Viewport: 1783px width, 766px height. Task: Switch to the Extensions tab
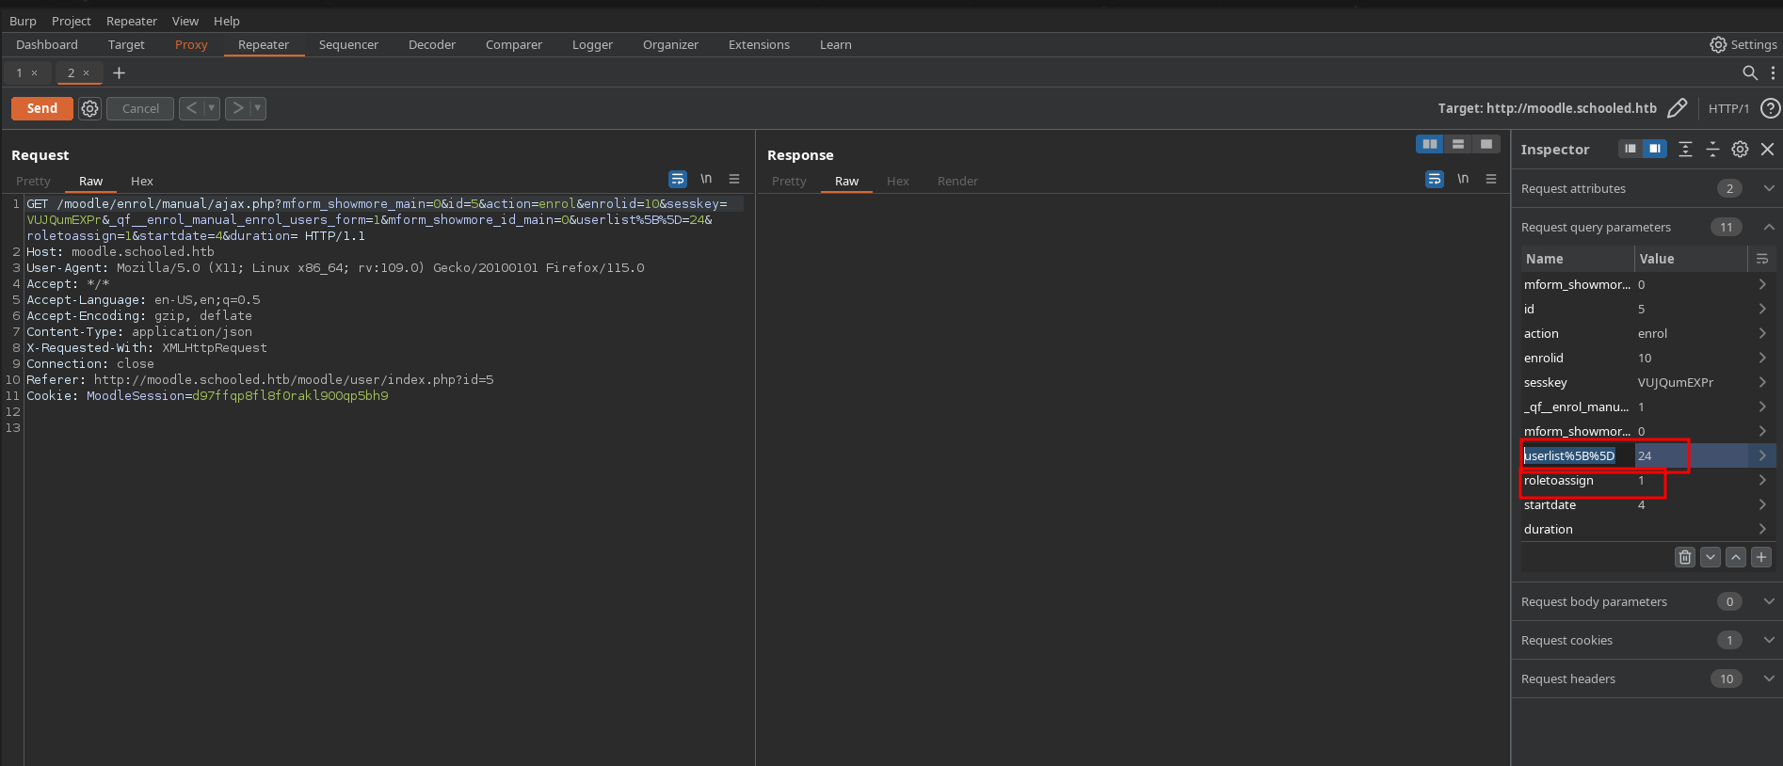tap(759, 44)
